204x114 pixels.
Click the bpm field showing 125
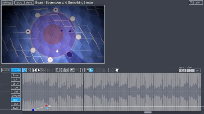183,70
